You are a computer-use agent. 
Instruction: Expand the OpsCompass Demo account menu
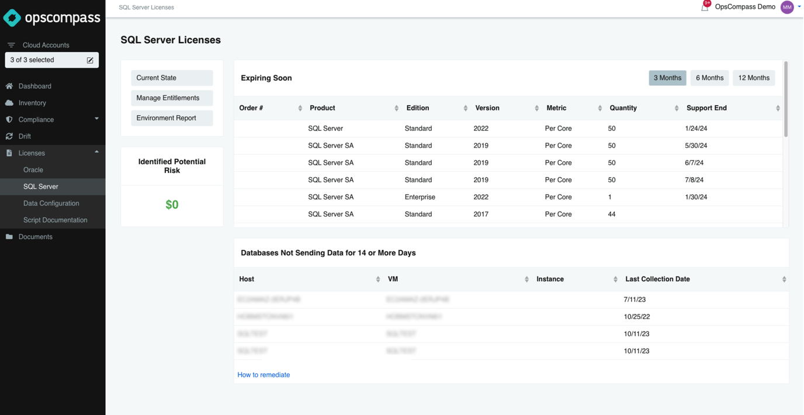click(799, 7)
